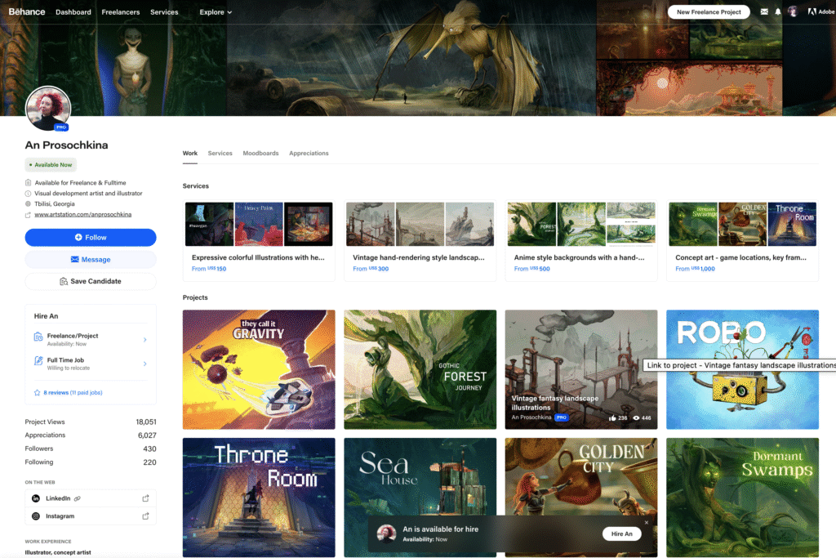Dismiss the 'An is available for hire' banner
Screen dimensions: 836x558
coord(647,520)
